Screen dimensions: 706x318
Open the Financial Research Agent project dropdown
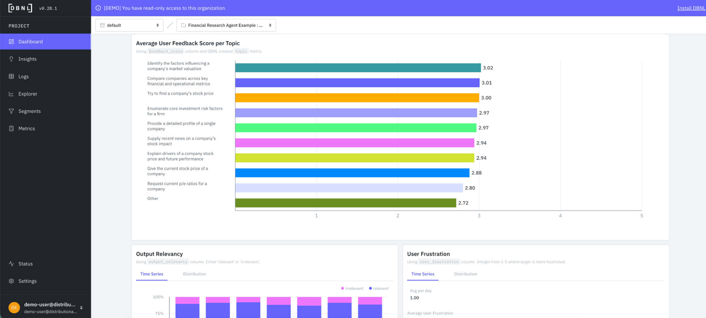click(226, 25)
